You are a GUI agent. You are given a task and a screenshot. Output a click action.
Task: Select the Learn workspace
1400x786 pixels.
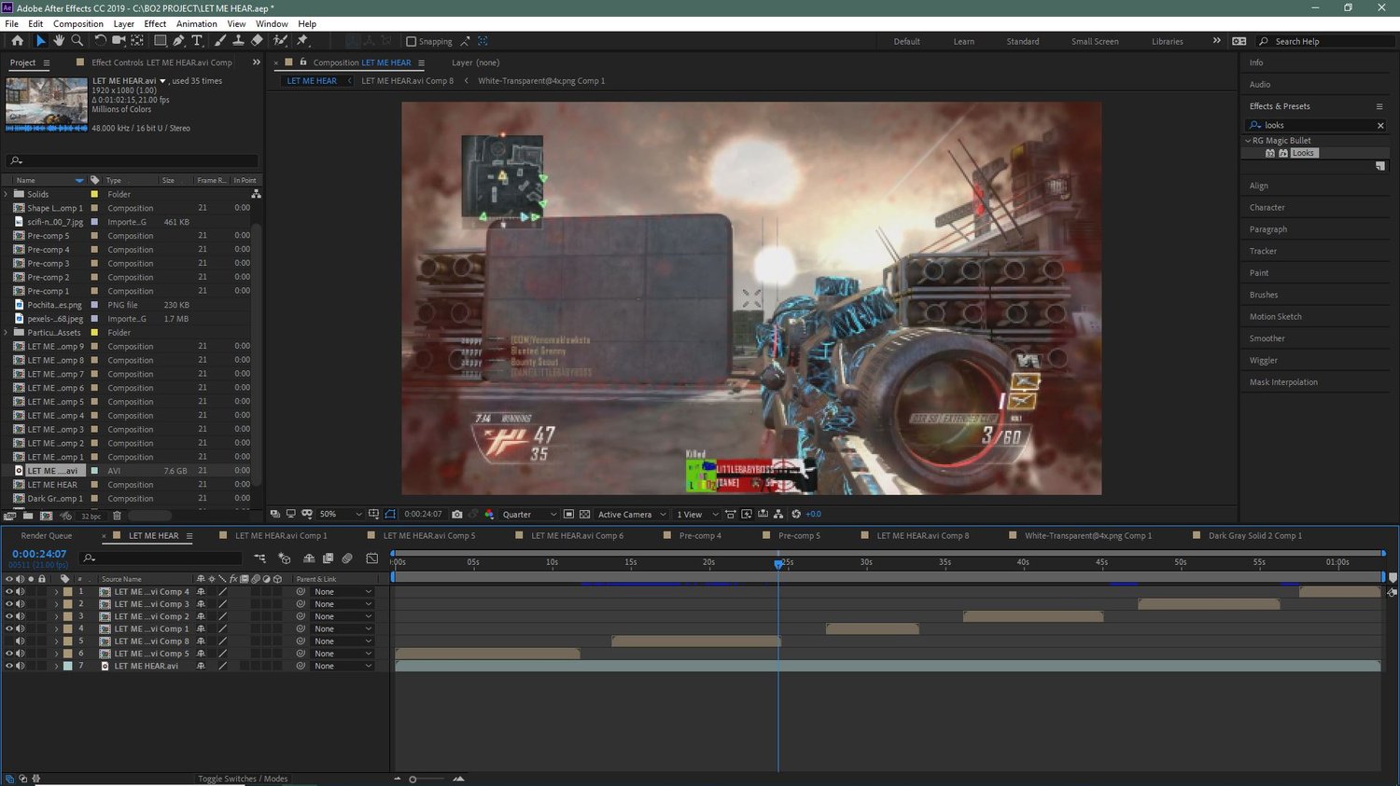964,41
